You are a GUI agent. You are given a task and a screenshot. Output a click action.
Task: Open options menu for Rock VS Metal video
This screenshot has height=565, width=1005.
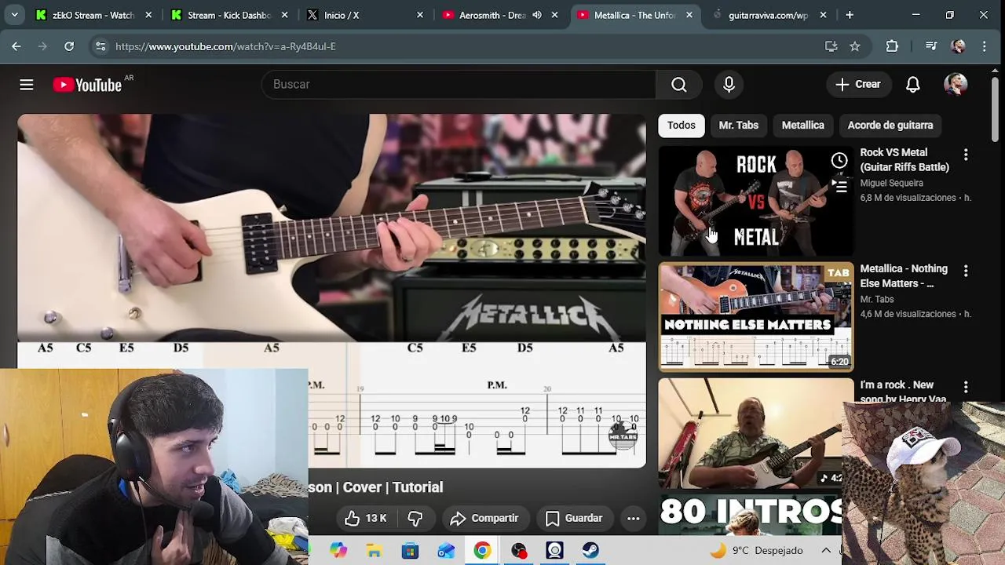966,155
